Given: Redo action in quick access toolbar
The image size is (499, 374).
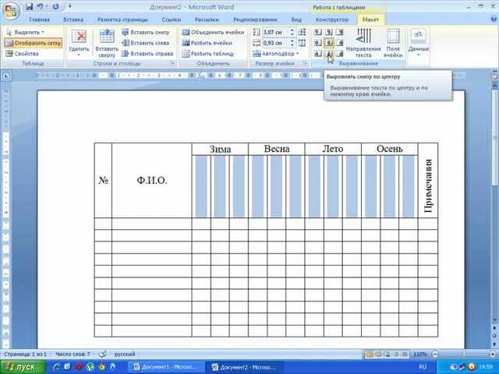Looking at the screenshot, I should pos(55,7).
